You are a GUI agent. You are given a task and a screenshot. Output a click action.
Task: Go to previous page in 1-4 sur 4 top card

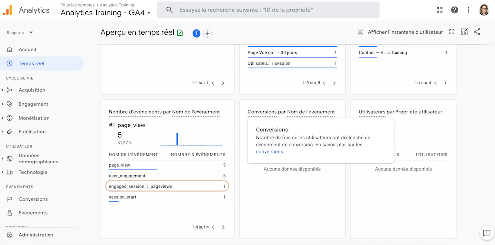[435, 83]
